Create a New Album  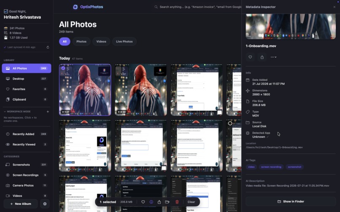tap(21, 204)
